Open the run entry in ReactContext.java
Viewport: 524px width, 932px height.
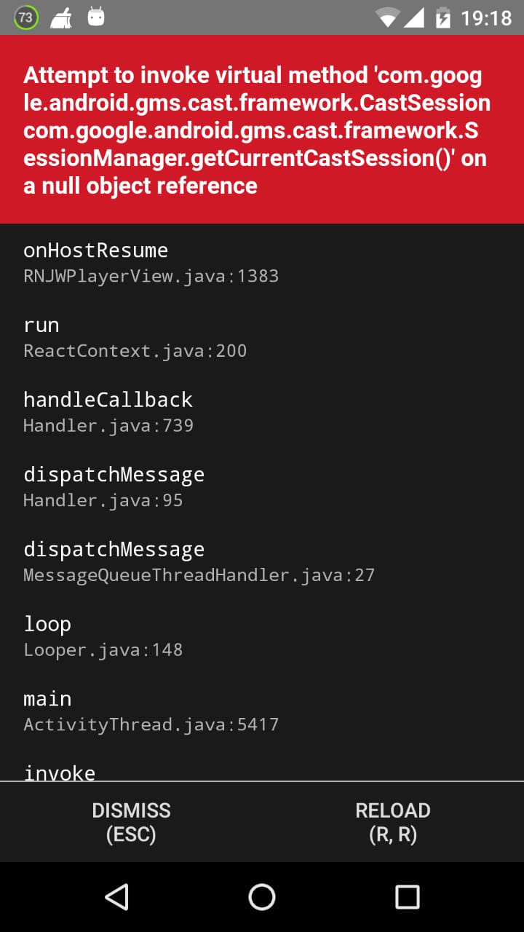pos(41,325)
